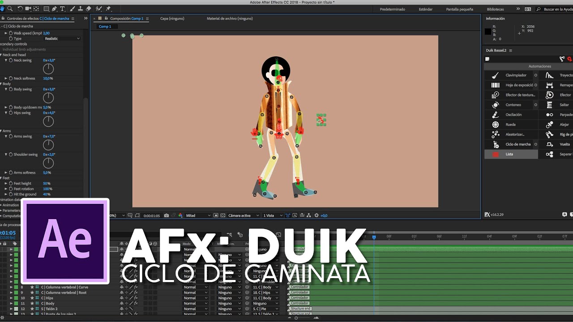Switch to Bibliotecas workspace
This screenshot has height=322, width=573.
[x=495, y=9]
